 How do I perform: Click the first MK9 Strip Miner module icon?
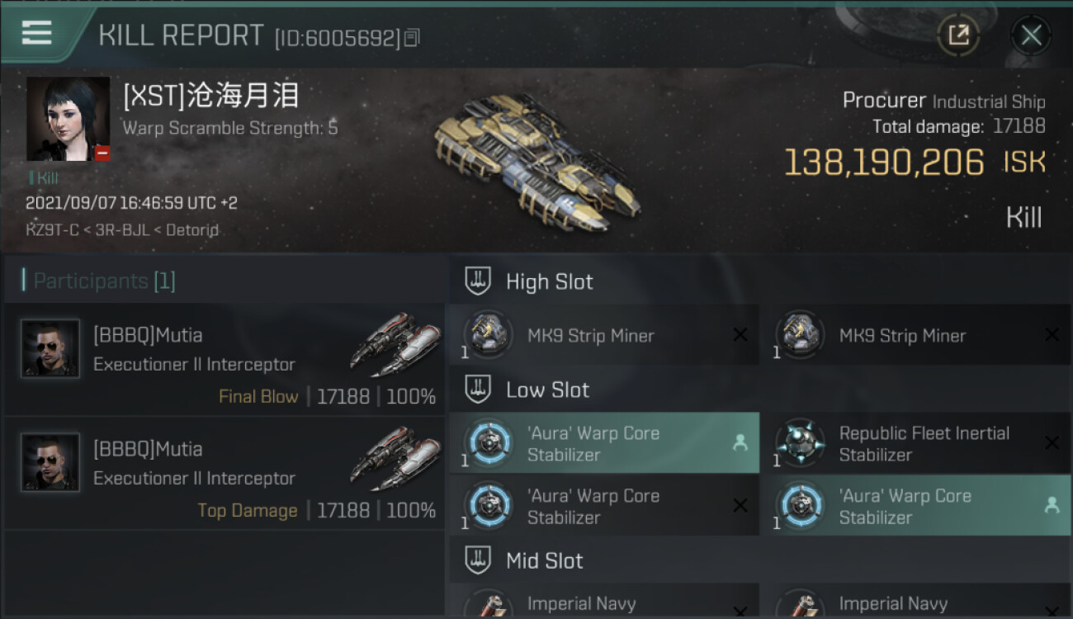tap(489, 334)
